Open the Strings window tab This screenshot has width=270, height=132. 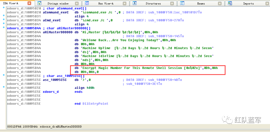click(x=58, y=3)
